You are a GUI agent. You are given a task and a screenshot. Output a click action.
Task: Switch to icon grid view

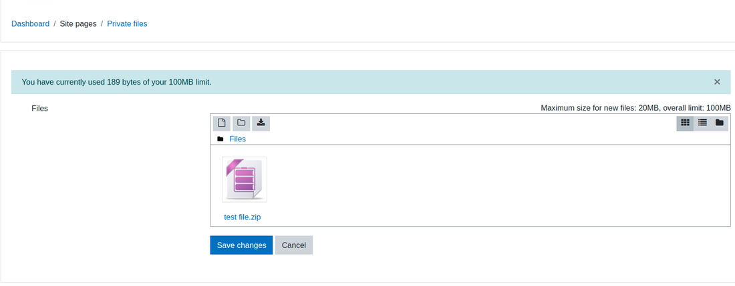click(x=685, y=123)
